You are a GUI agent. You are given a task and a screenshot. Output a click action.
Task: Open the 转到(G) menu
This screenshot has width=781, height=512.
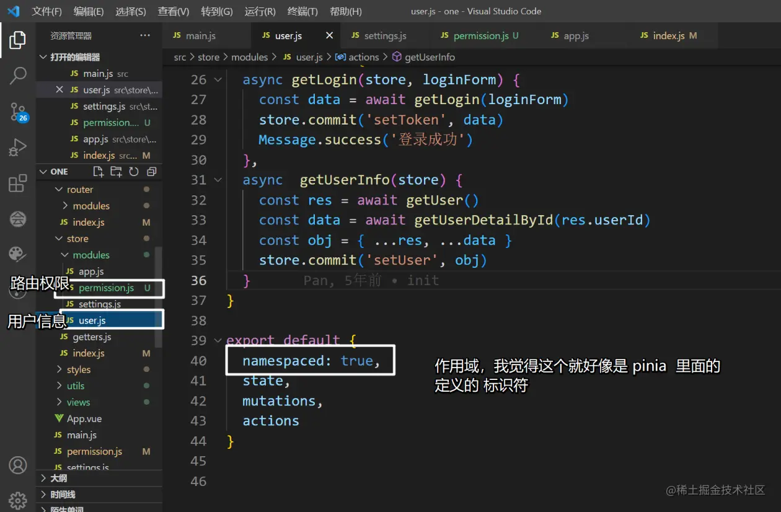point(217,11)
